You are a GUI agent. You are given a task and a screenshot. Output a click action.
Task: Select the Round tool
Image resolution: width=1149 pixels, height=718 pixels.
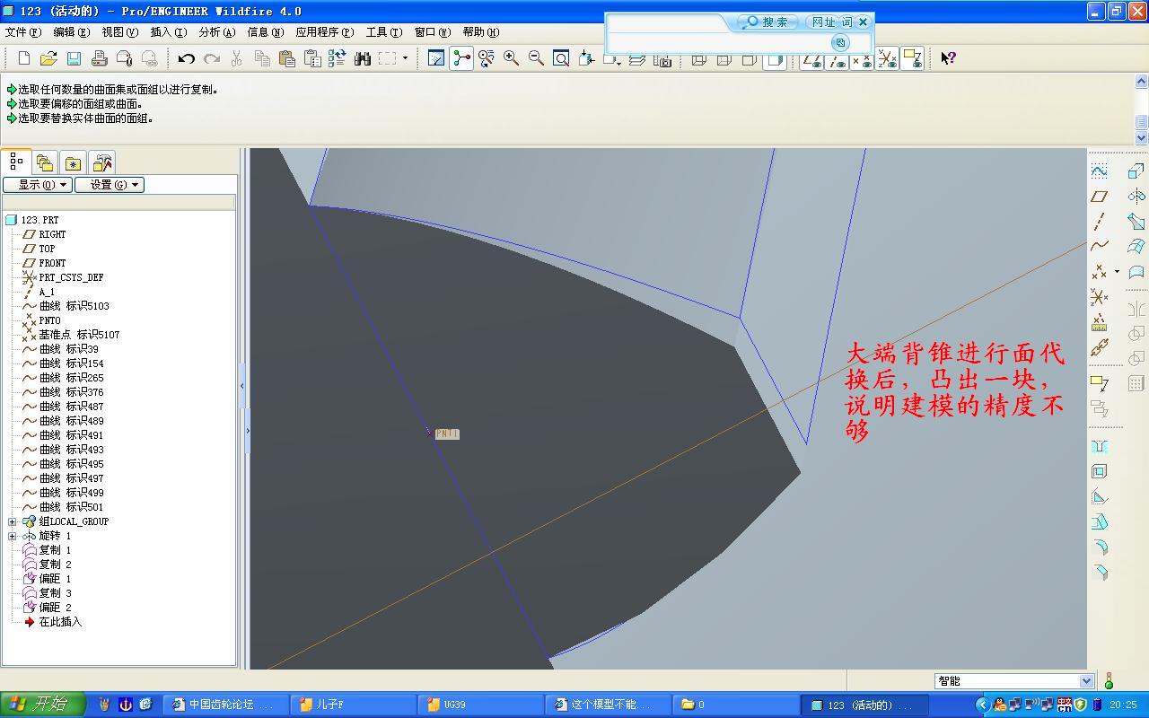pos(1099,547)
